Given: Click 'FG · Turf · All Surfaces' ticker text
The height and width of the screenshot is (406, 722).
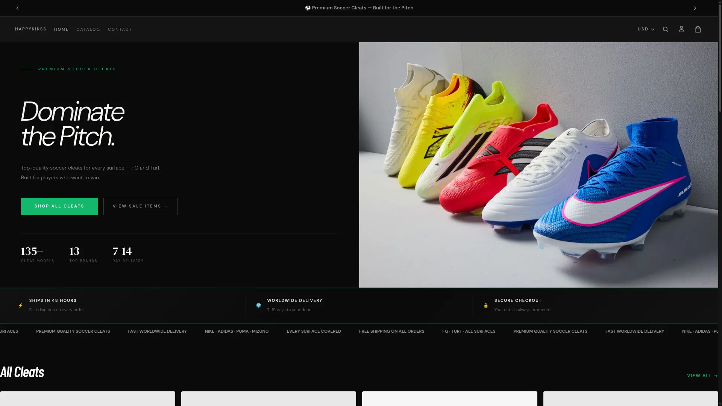Looking at the screenshot, I should pyautogui.click(x=469, y=331).
